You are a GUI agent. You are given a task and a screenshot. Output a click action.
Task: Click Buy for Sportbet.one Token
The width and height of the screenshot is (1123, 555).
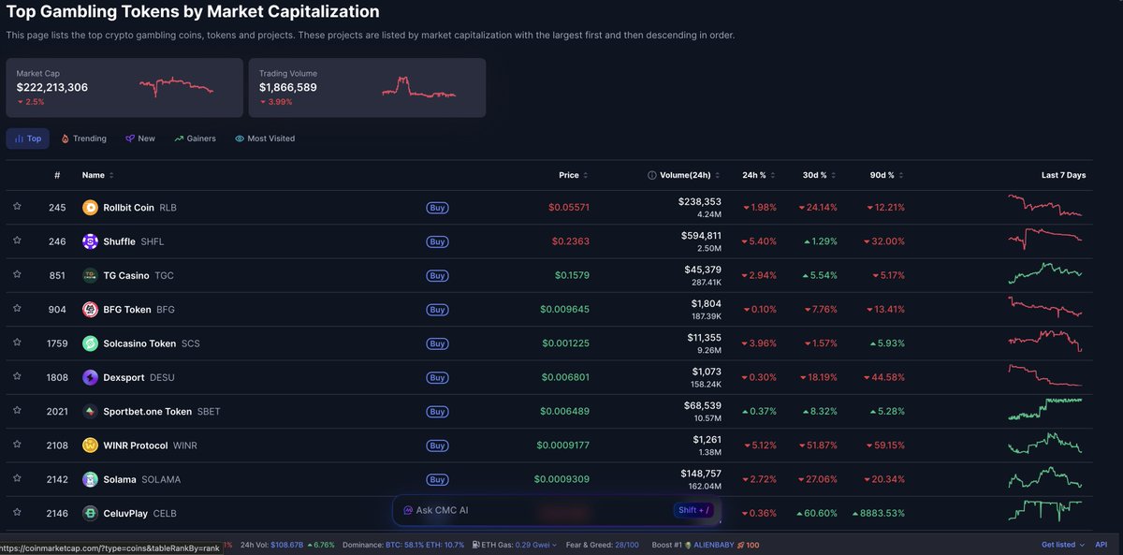tap(437, 411)
